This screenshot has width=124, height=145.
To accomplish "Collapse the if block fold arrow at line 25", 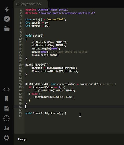I will tap(23, 87).
